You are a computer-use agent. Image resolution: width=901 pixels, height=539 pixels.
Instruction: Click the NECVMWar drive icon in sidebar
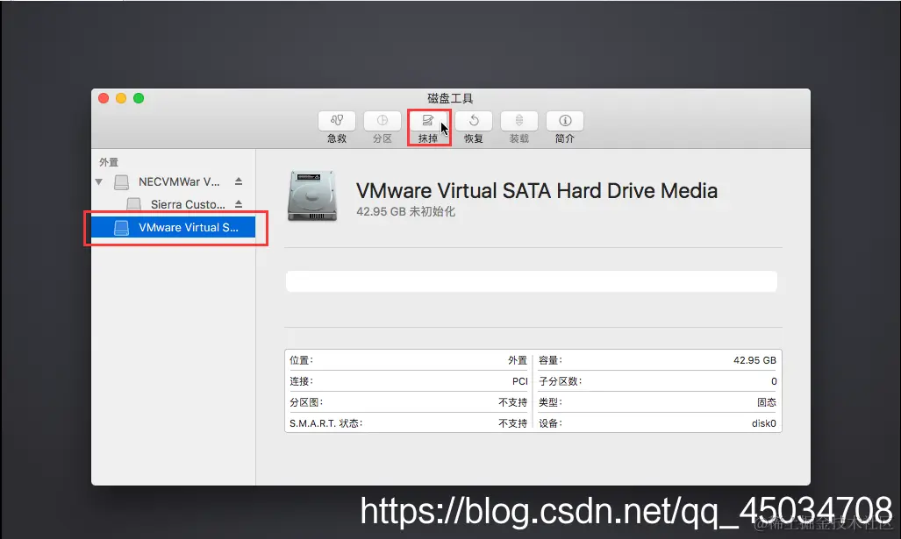tap(121, 182)
